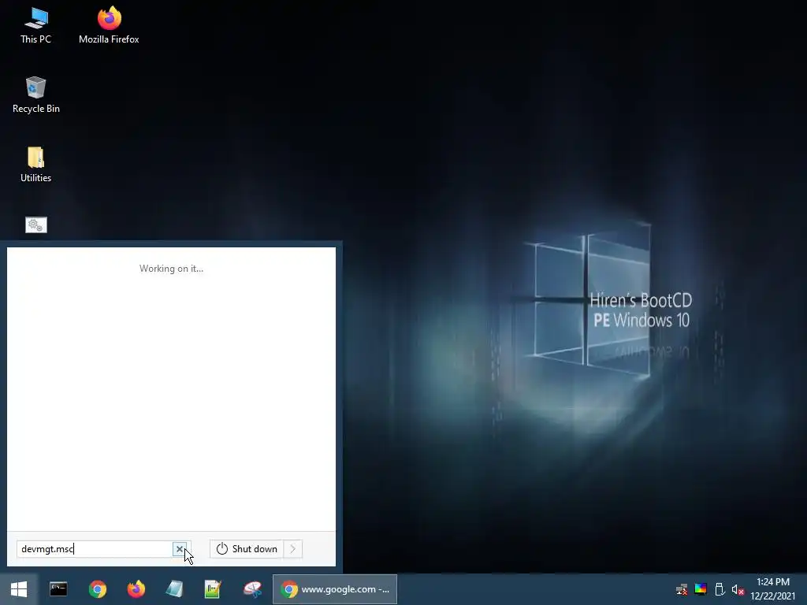Image resolution: width=807 pixels, height=605 pixels.
Task: Select the Recycle Bin desktop icon
Action: [x=36, y=95]
